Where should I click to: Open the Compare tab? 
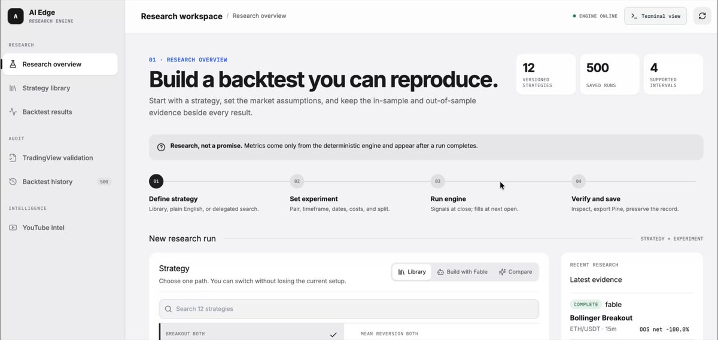tap(515, 272)
